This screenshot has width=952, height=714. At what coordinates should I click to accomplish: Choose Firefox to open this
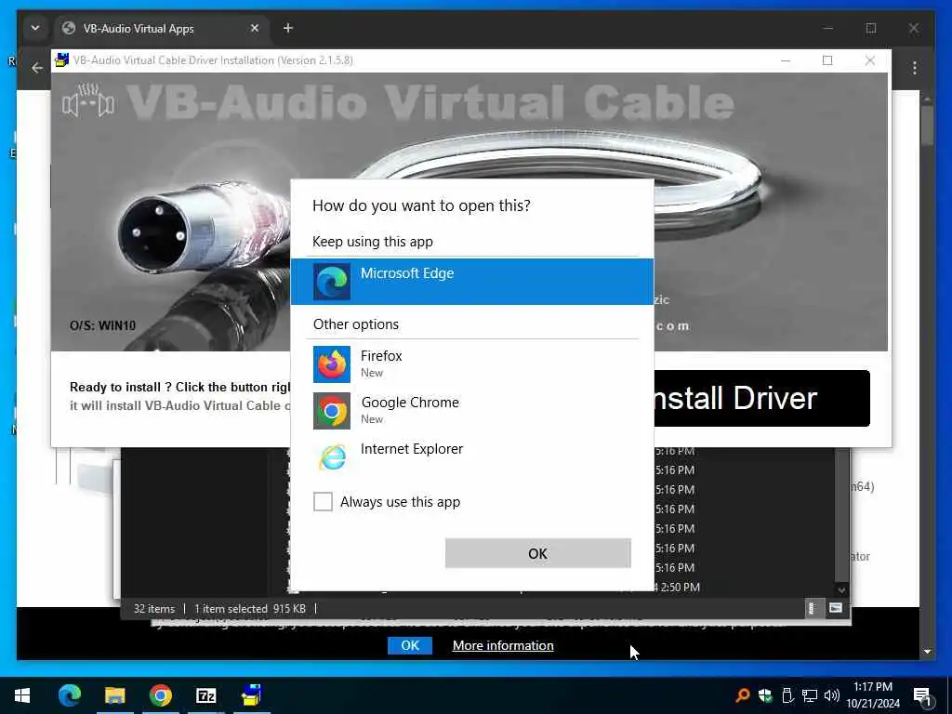(x=471, y=364)
